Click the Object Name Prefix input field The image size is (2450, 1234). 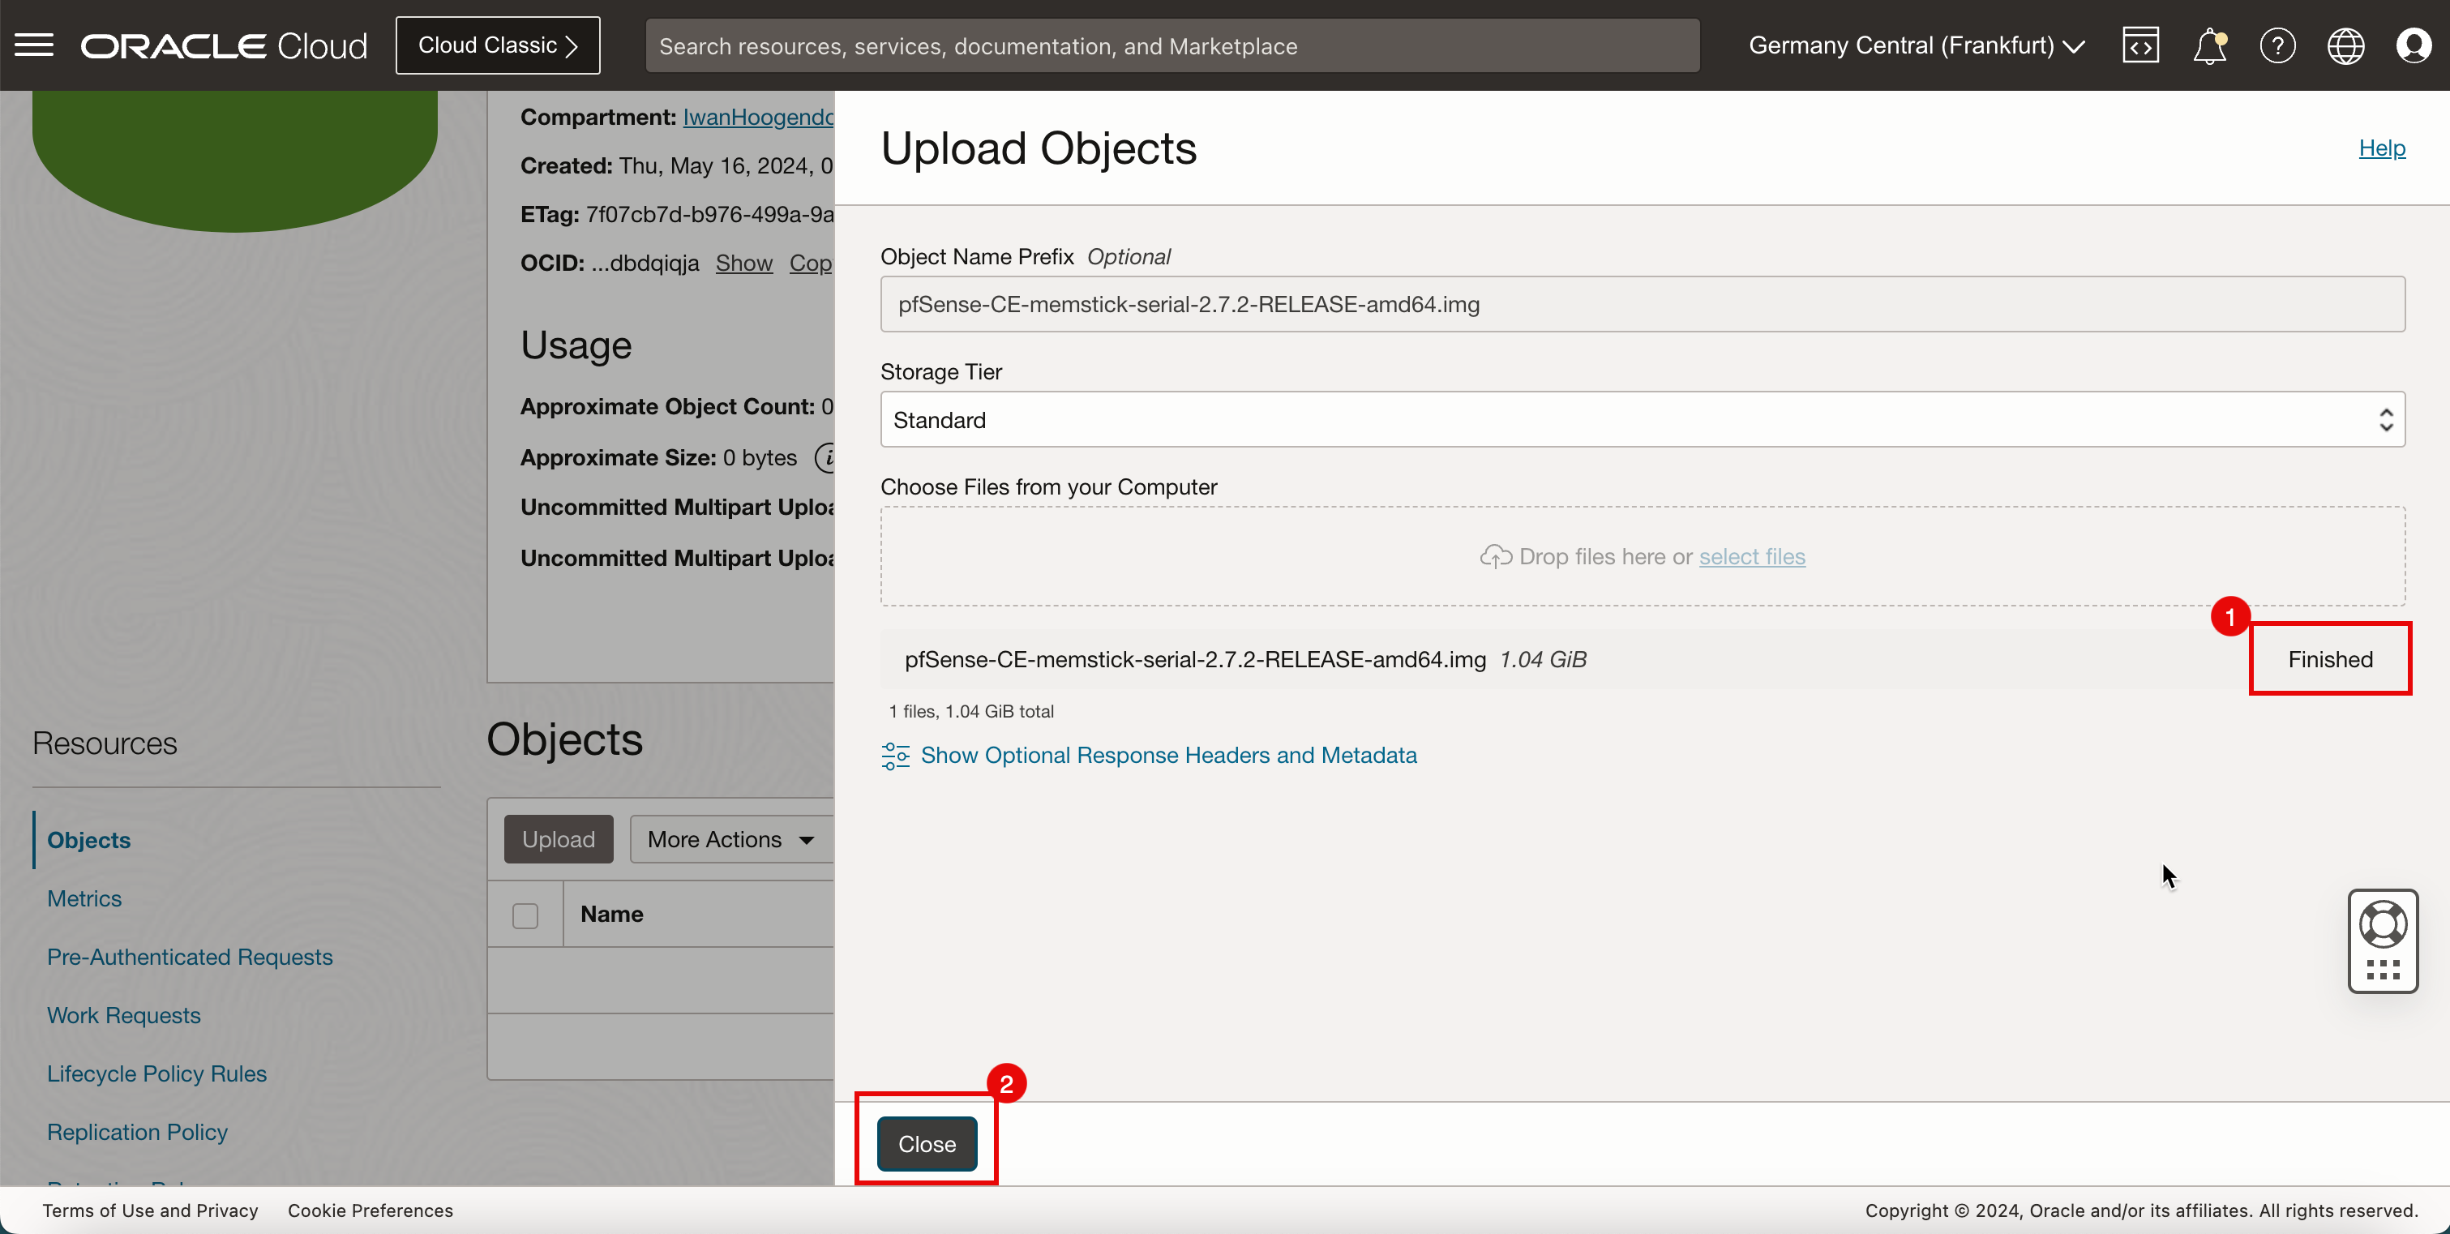pos(1641,302)
